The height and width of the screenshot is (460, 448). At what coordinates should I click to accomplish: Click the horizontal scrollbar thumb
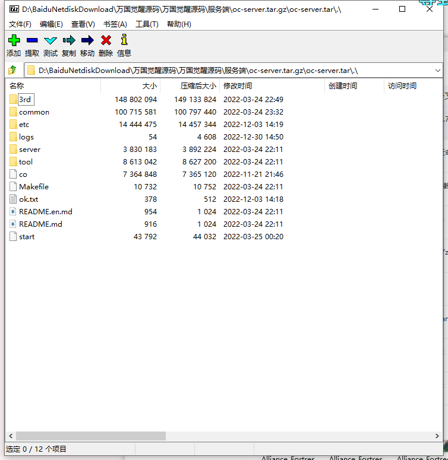click(x=90, y=436)
